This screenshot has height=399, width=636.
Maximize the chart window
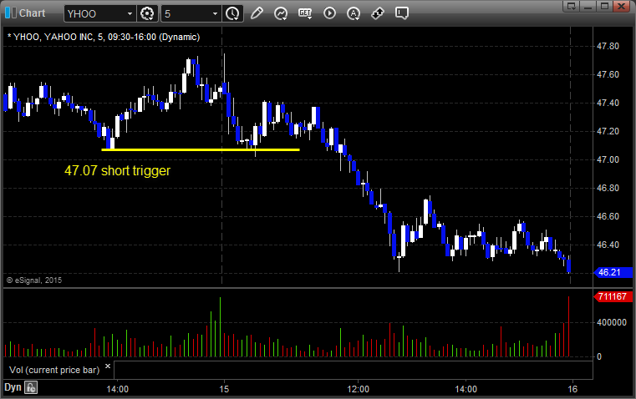604,6
